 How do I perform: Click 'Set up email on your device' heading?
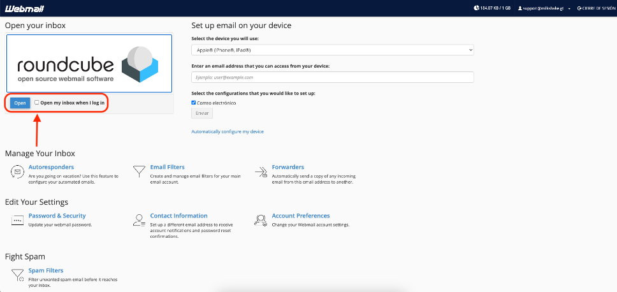tap(241, 26)
